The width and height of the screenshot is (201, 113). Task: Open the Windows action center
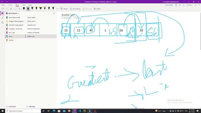[x=198, y=111]
